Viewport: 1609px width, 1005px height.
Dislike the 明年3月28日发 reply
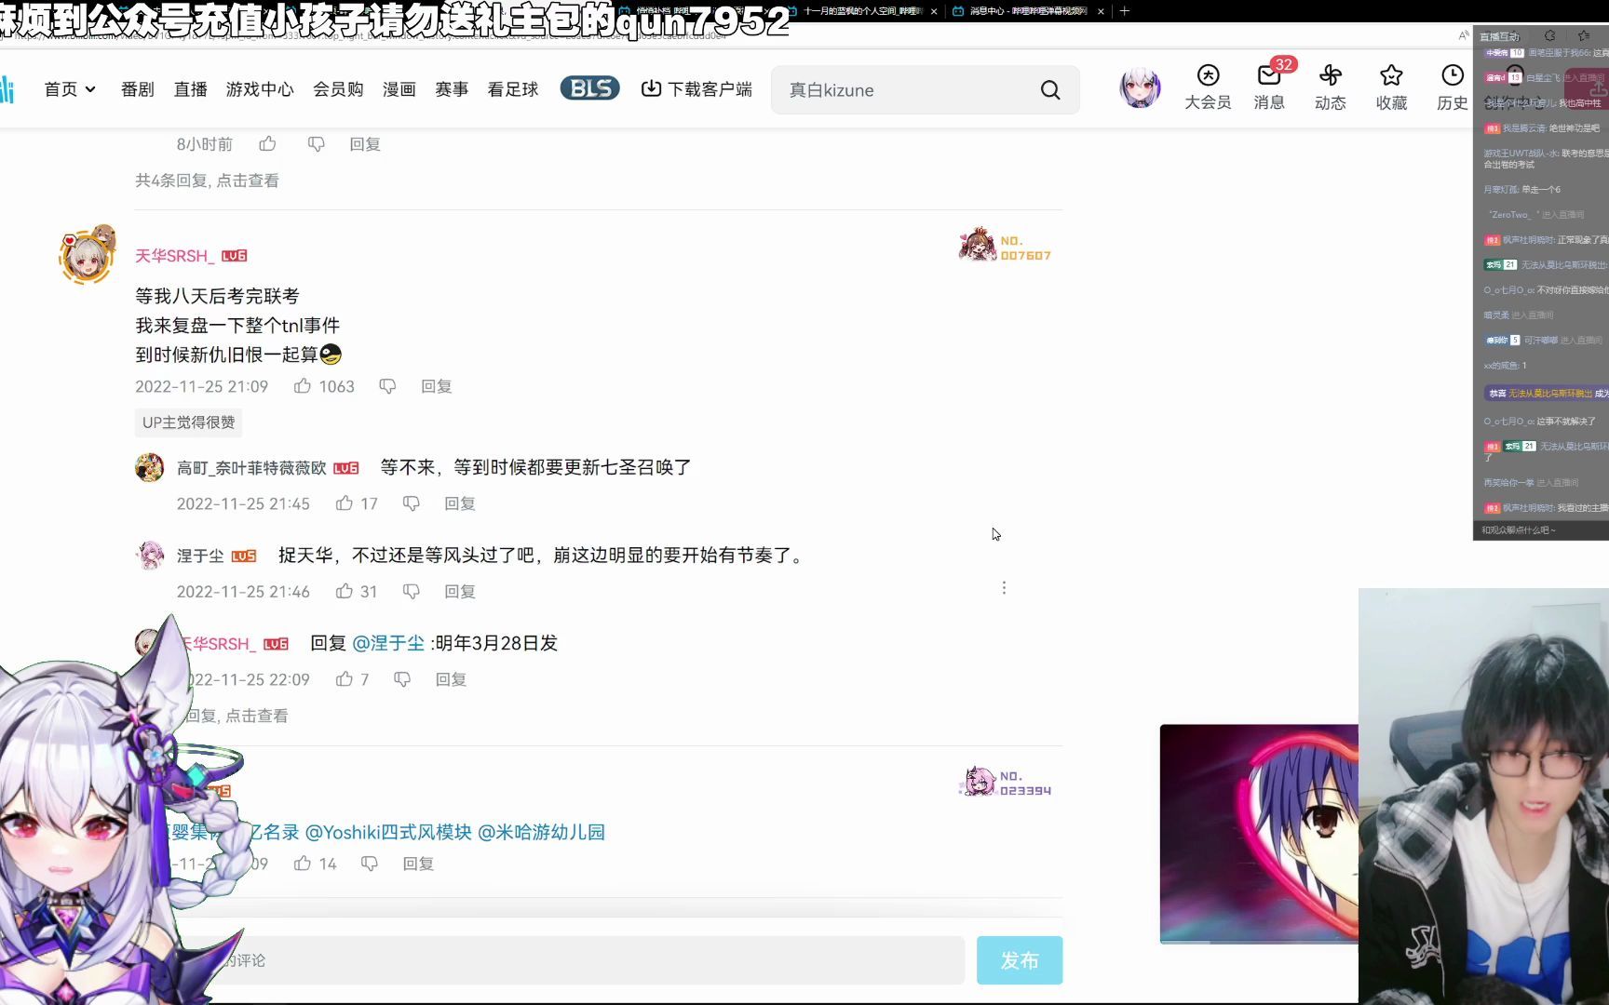(x=402, y=679)
